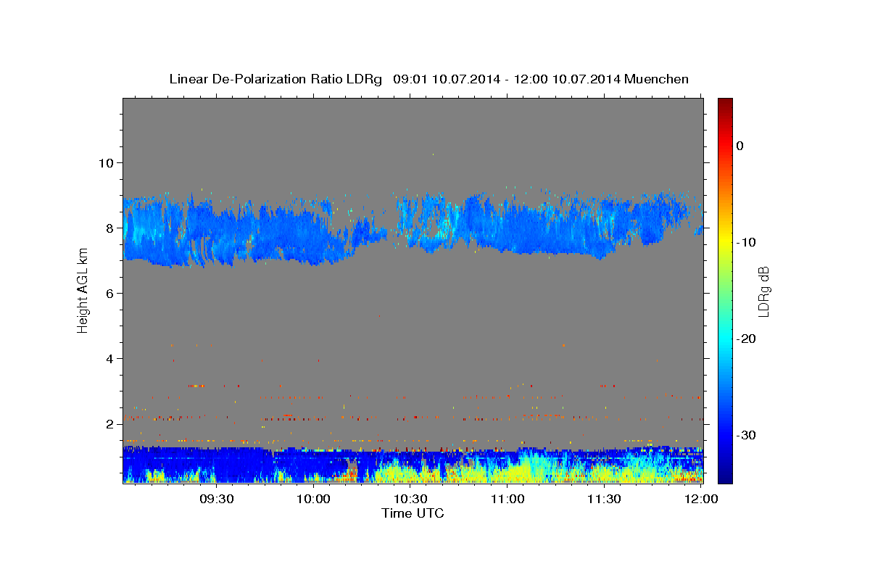Click the height tick label 10
The image size is (870, 580).
pos(106,162)
